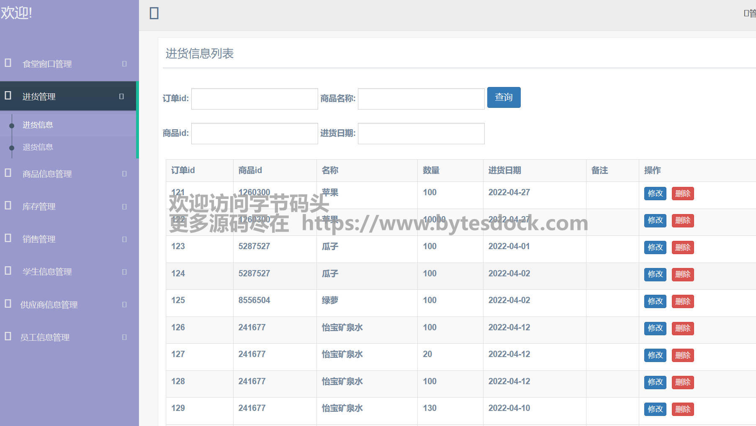Expand the 员工信息管理 arrow
The height and width of the screenshot is (426, 756).
tap(124, 337)
